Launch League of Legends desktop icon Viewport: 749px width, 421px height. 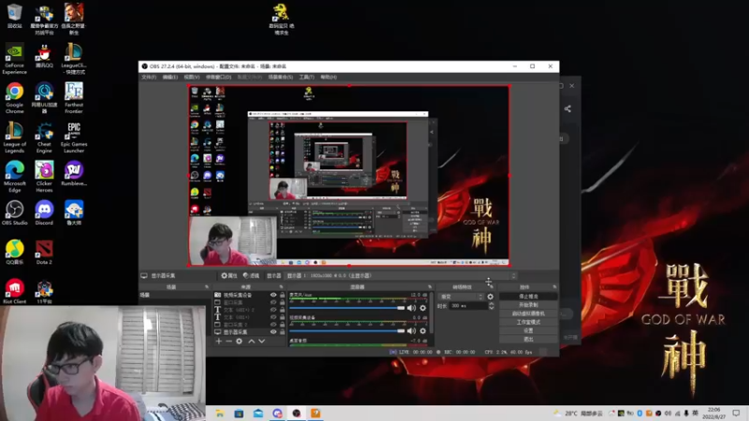coord(14,138)
